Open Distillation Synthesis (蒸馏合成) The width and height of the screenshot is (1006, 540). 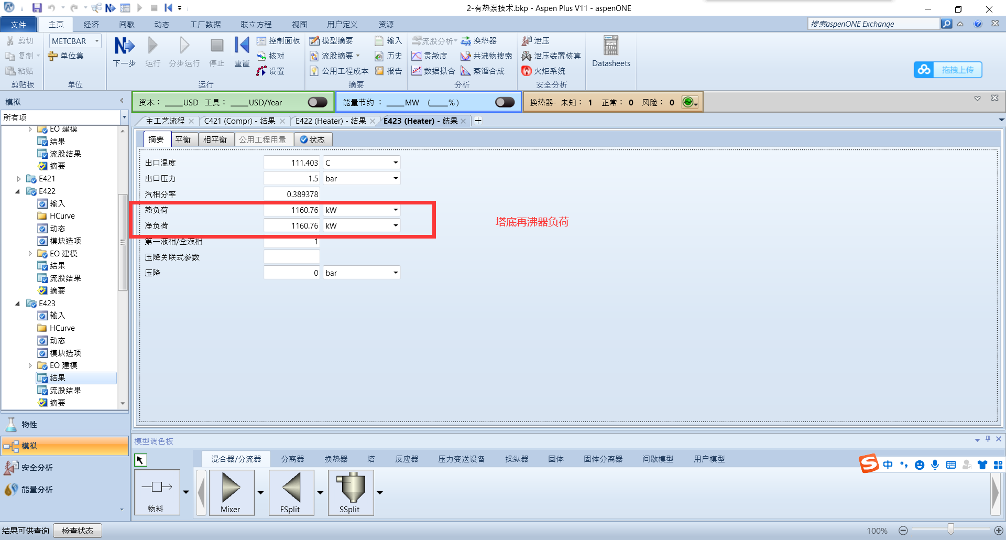[x=483, y=71]
